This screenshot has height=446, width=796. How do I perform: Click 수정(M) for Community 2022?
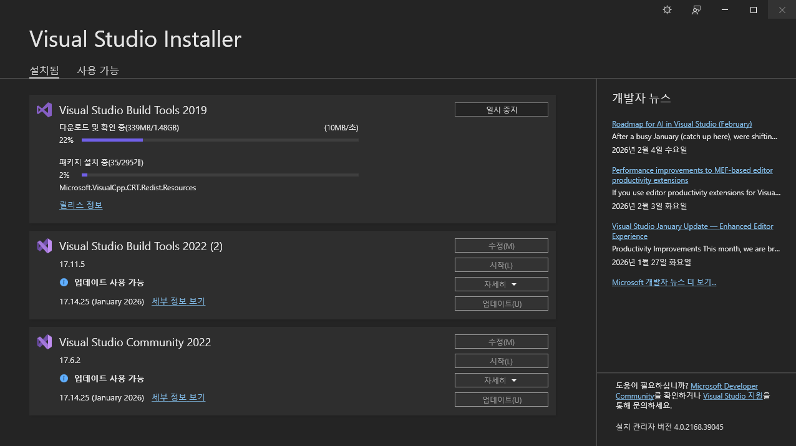tap(502, 342)
